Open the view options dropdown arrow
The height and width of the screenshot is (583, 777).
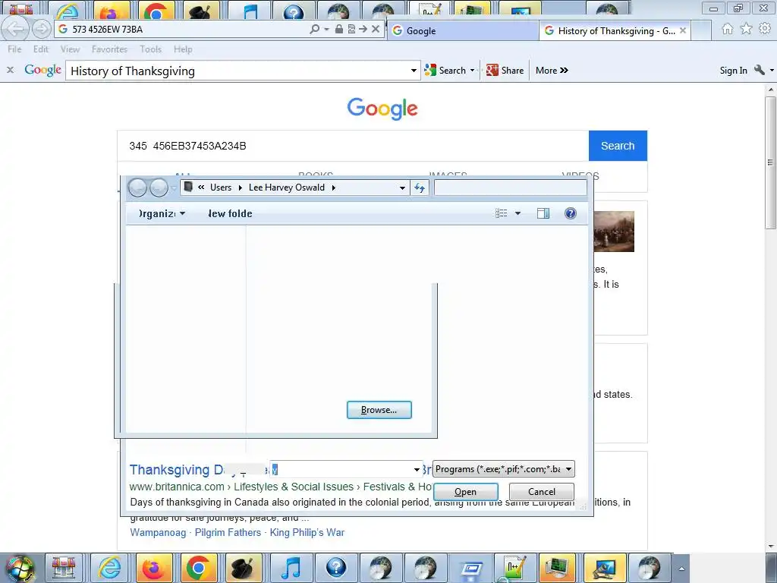(x=517, y=213)
